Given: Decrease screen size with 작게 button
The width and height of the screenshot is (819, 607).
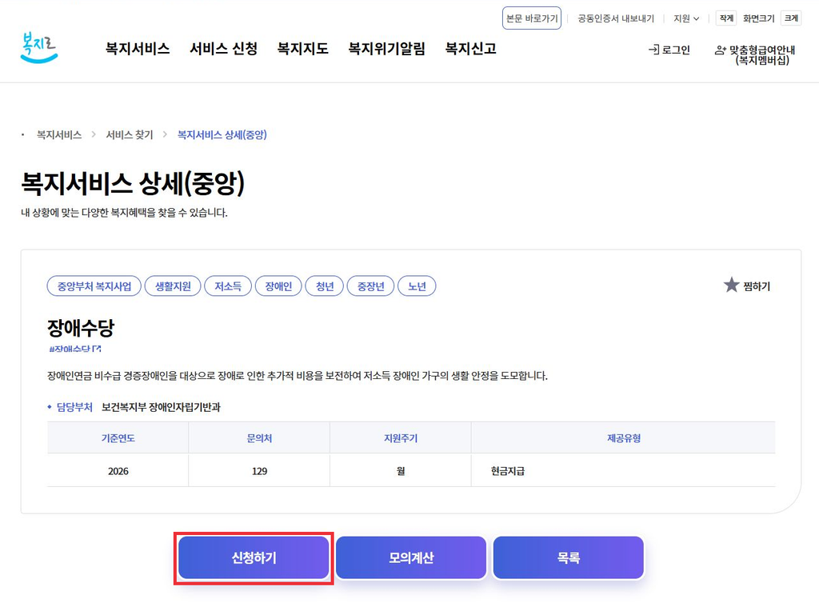Looking at the screenshot, I should pos(726,18).
